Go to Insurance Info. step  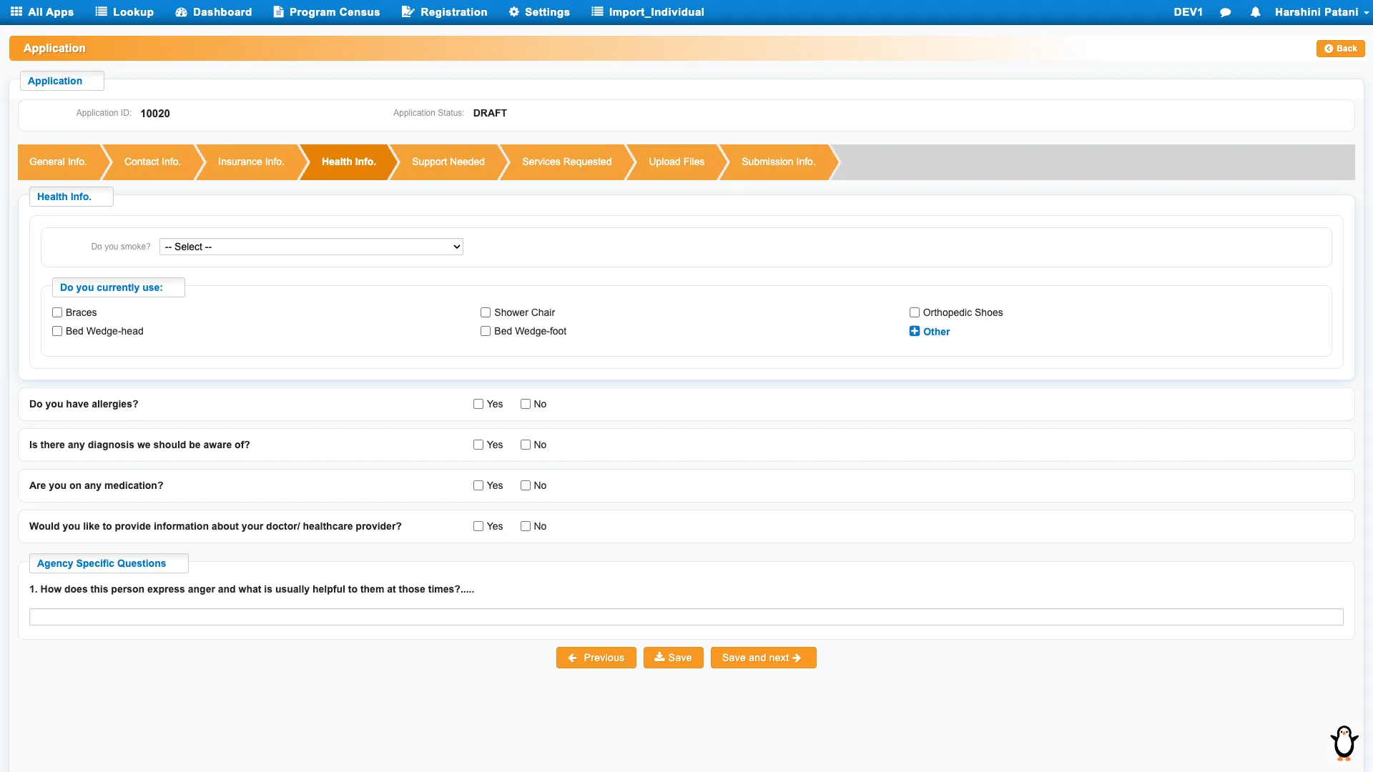pyautogui.click(x=251, y=162)
